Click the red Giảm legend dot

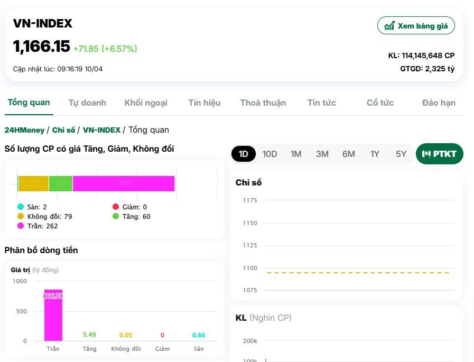coord(116,207)
